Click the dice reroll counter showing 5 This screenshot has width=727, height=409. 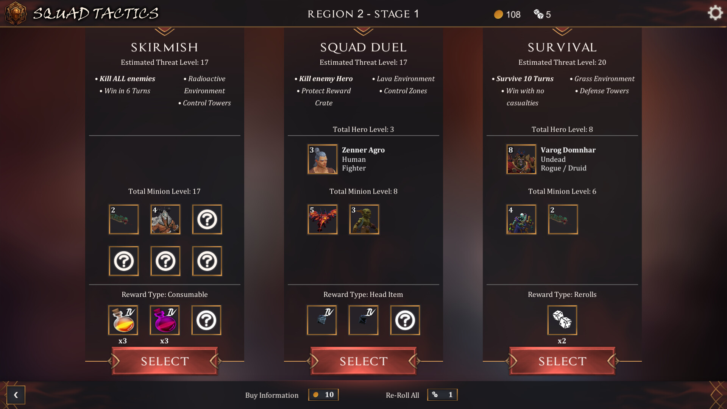542,14
